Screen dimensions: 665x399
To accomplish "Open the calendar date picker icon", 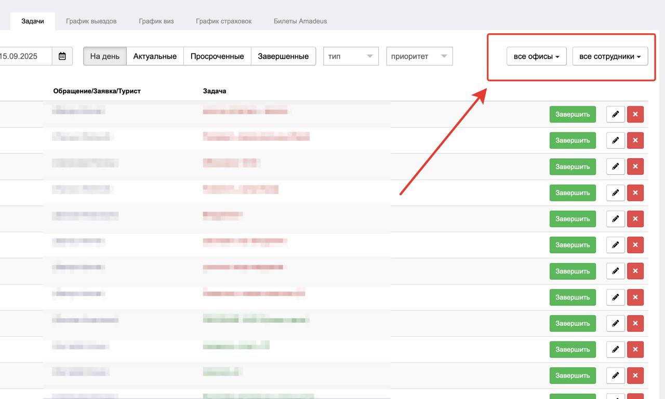I will pos(62,57).
